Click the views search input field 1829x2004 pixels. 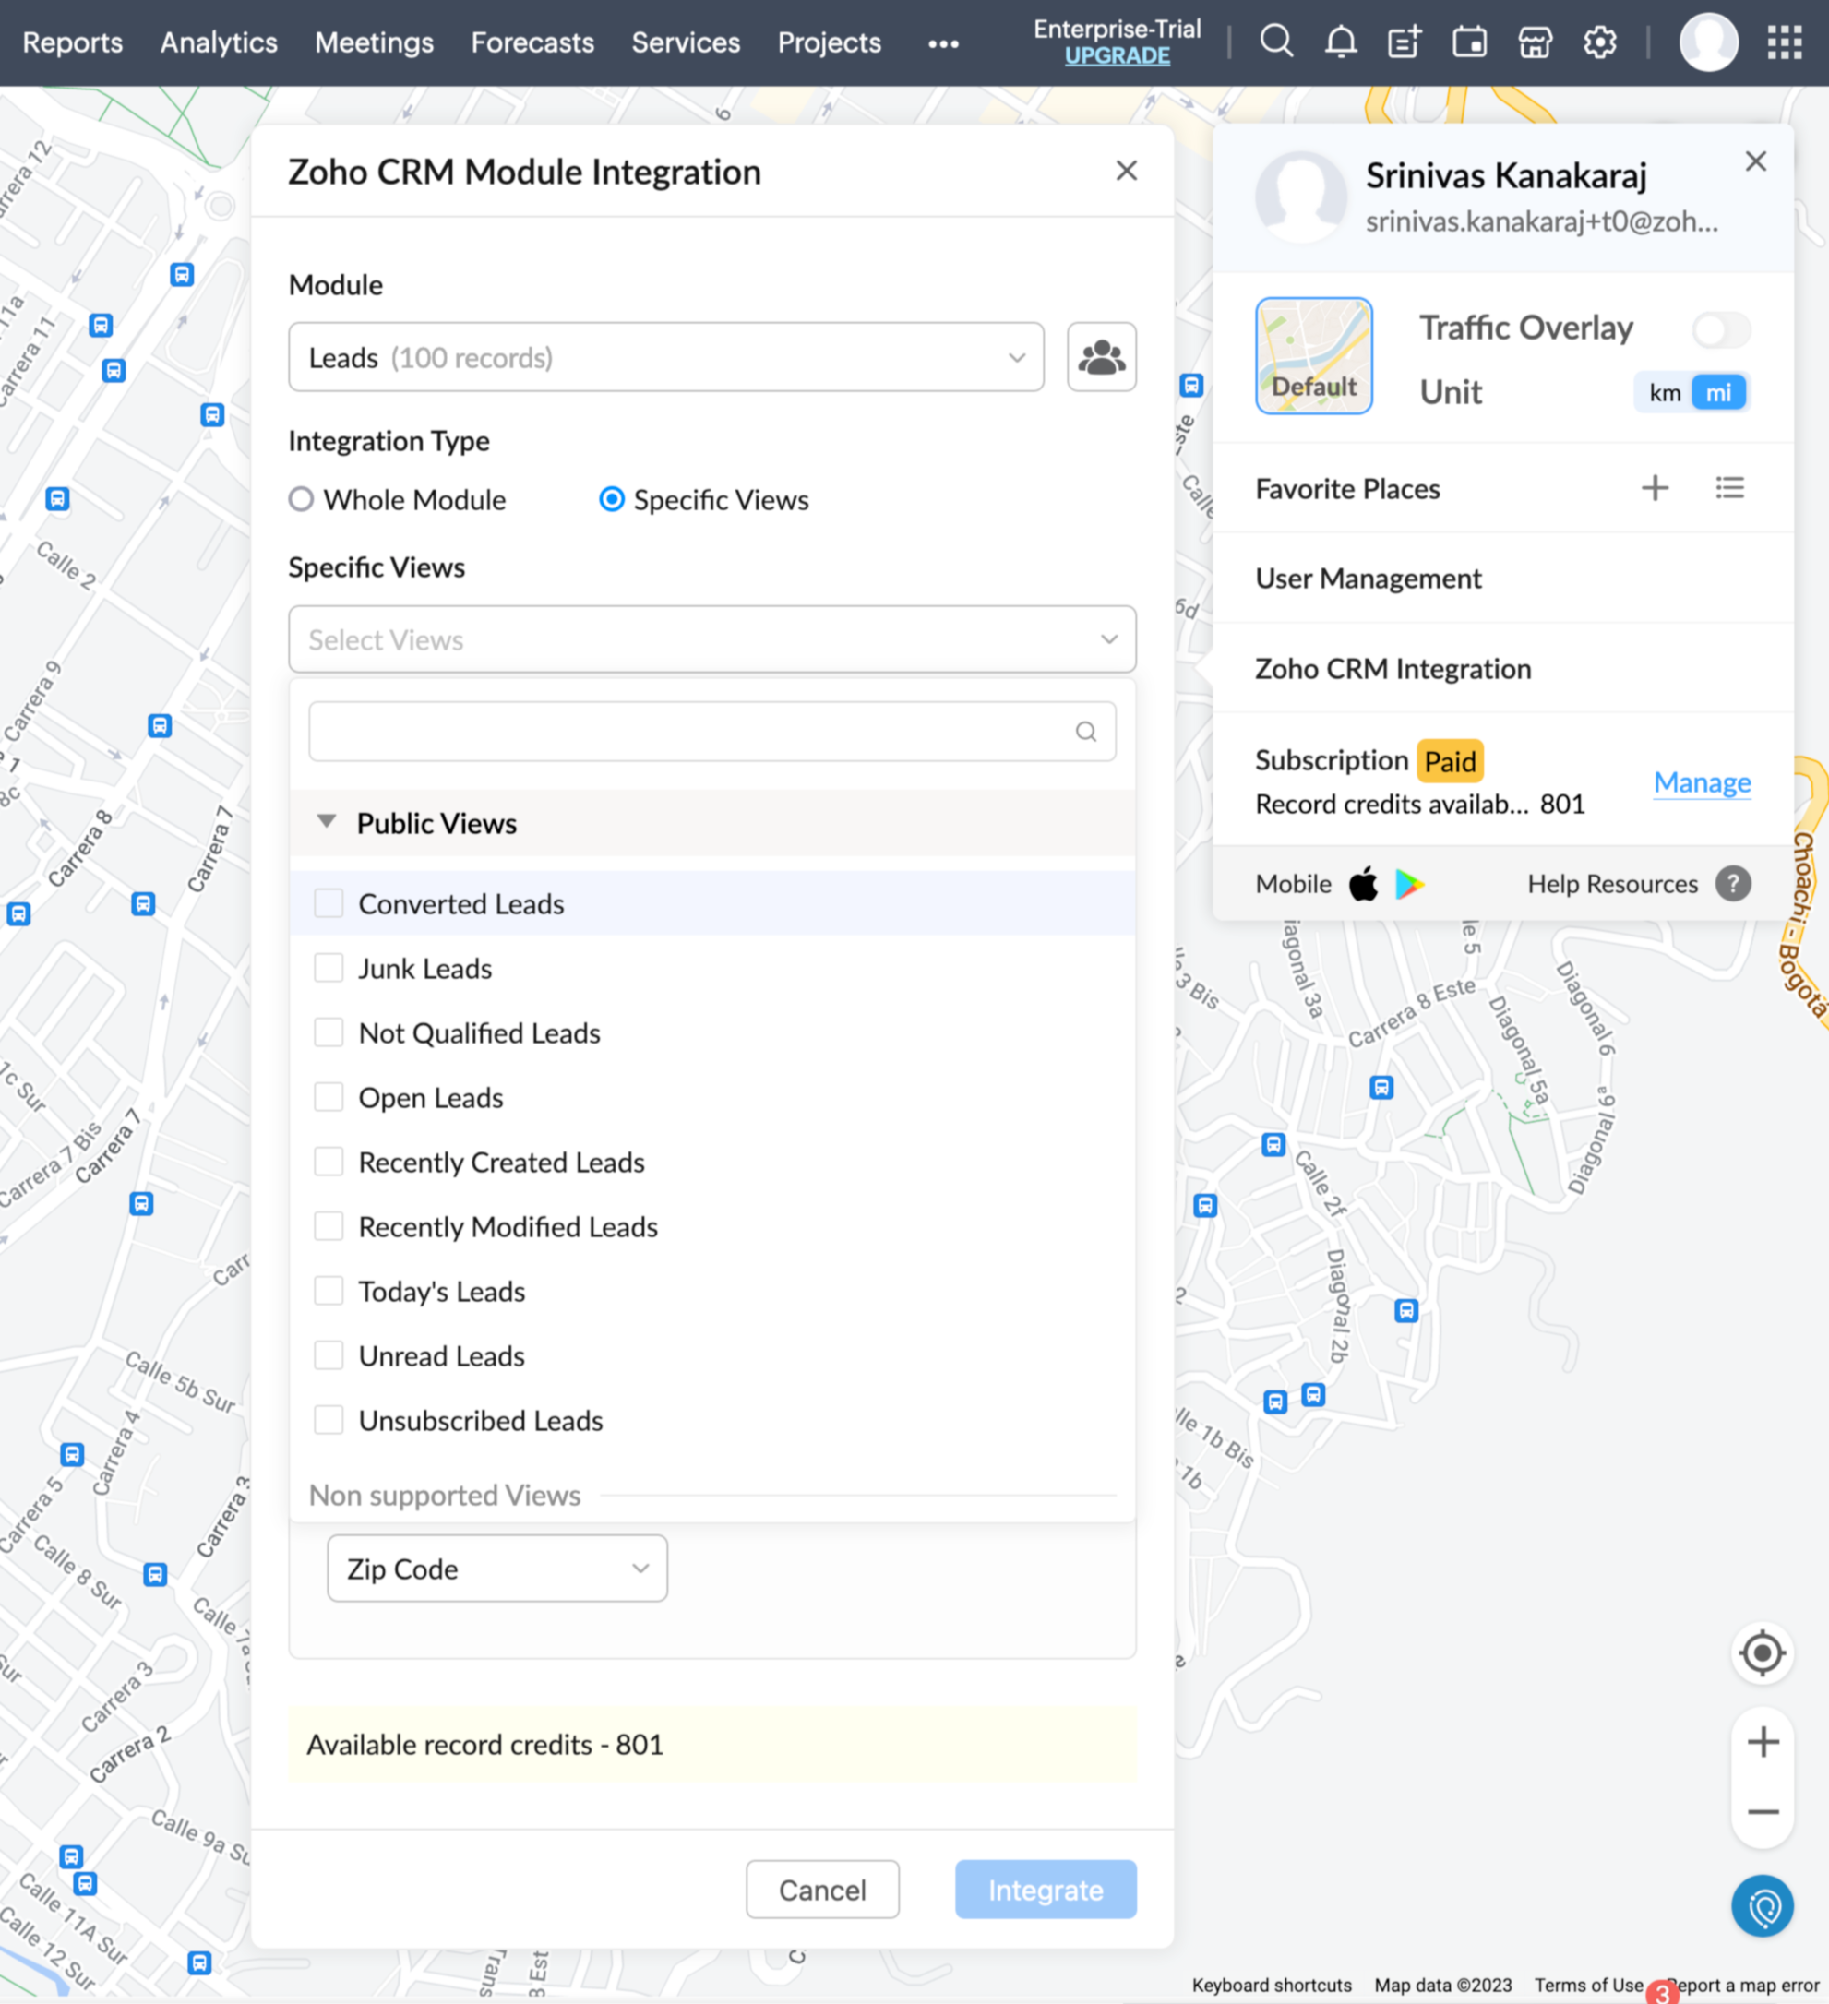tap(696, 732)
